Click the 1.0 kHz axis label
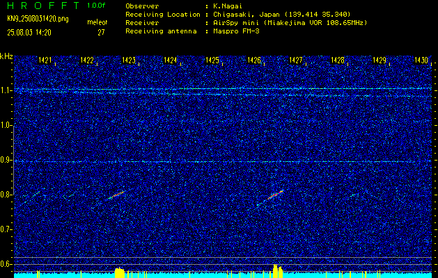Image resolution: width=438 pixels, height=278 pixels. [x=6, y=125]
